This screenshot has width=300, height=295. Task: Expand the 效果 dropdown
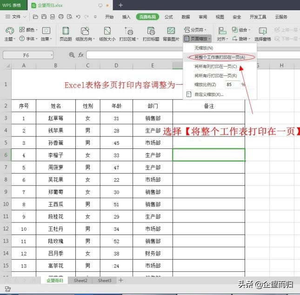46,34
